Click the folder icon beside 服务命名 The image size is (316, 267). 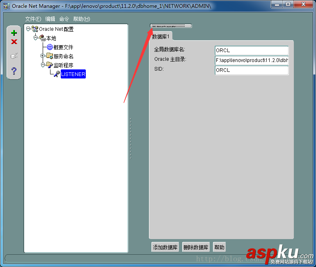pos(50,56)
